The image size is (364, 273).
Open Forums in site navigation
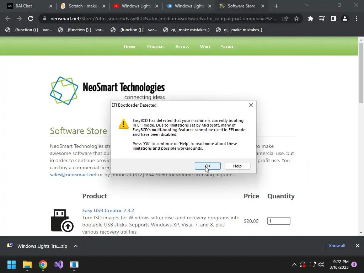pos(156,47)
